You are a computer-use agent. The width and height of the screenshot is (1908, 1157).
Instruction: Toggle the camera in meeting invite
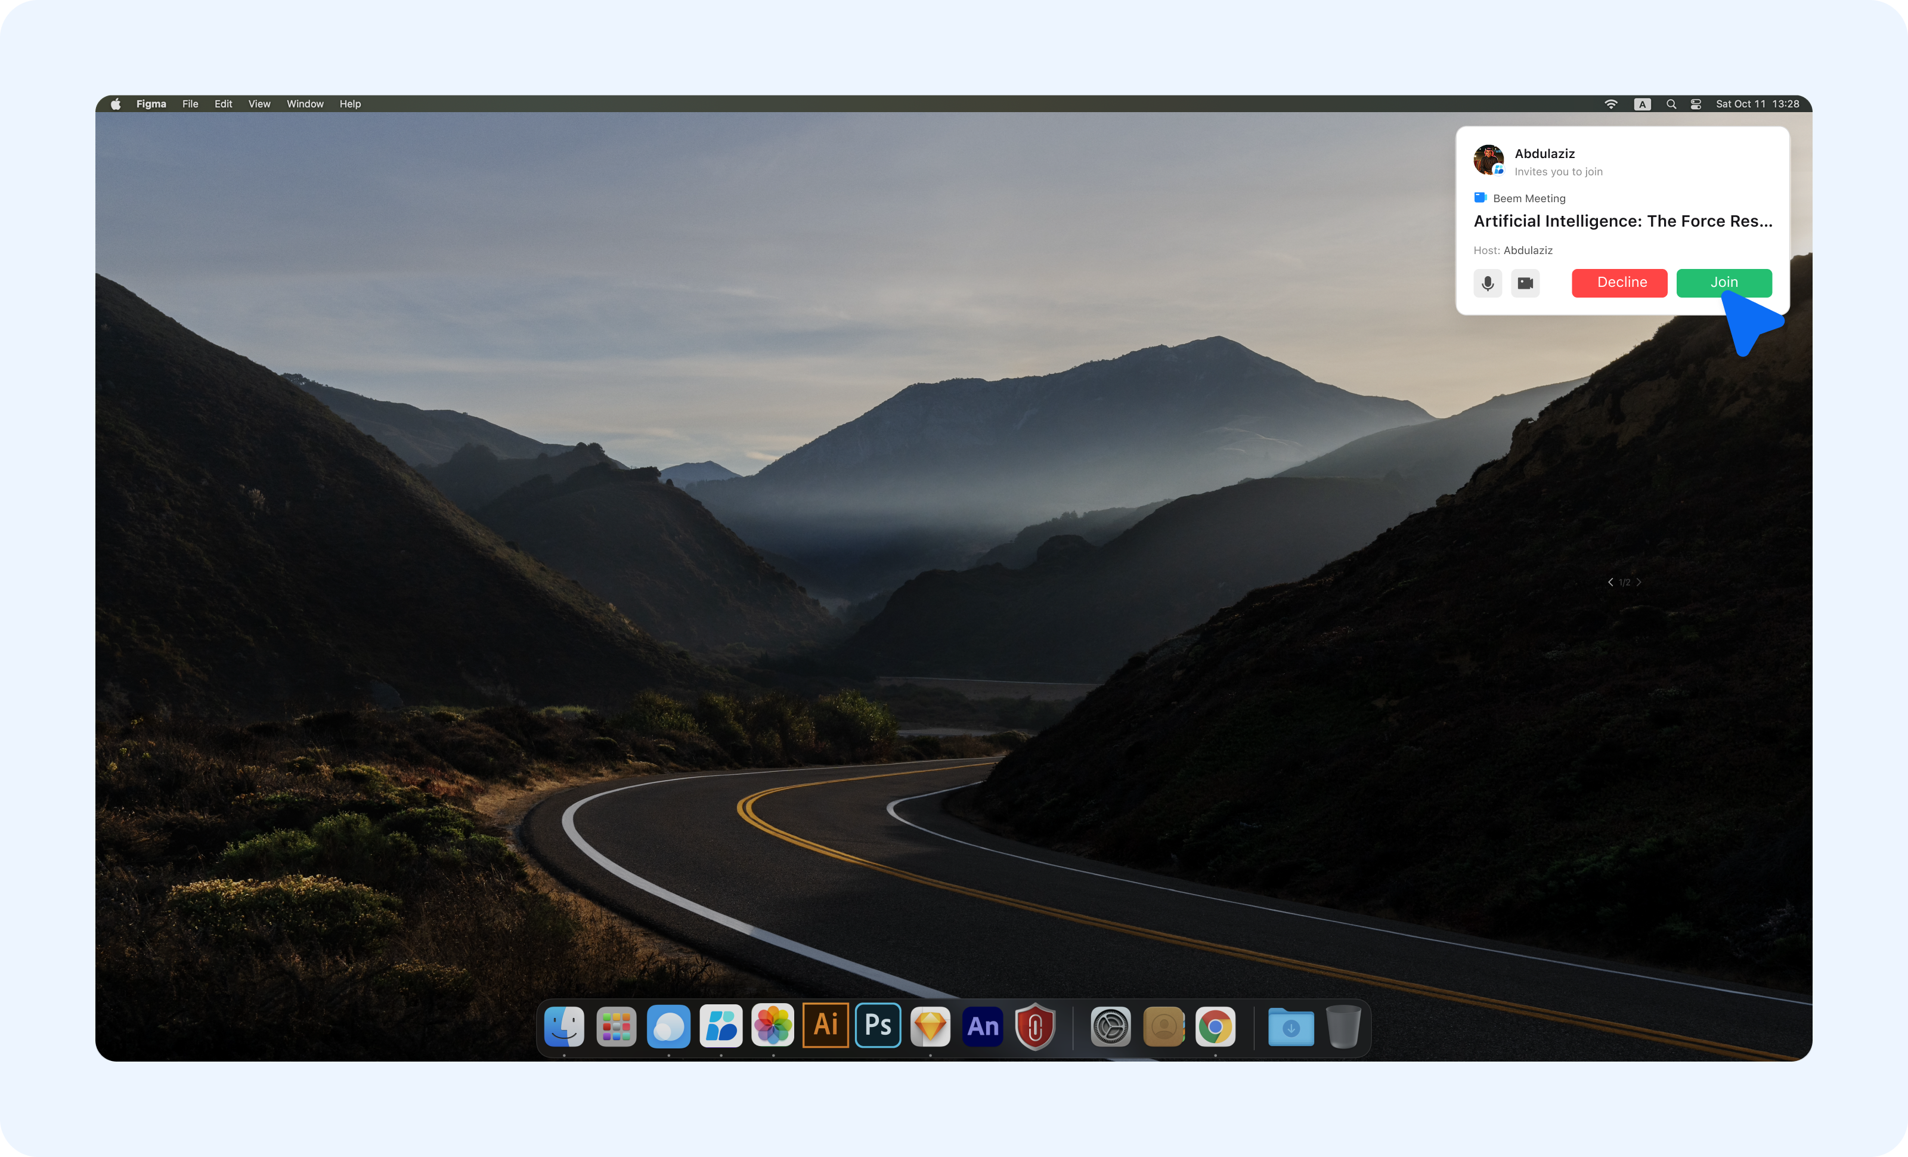(x=1525, y=283)
